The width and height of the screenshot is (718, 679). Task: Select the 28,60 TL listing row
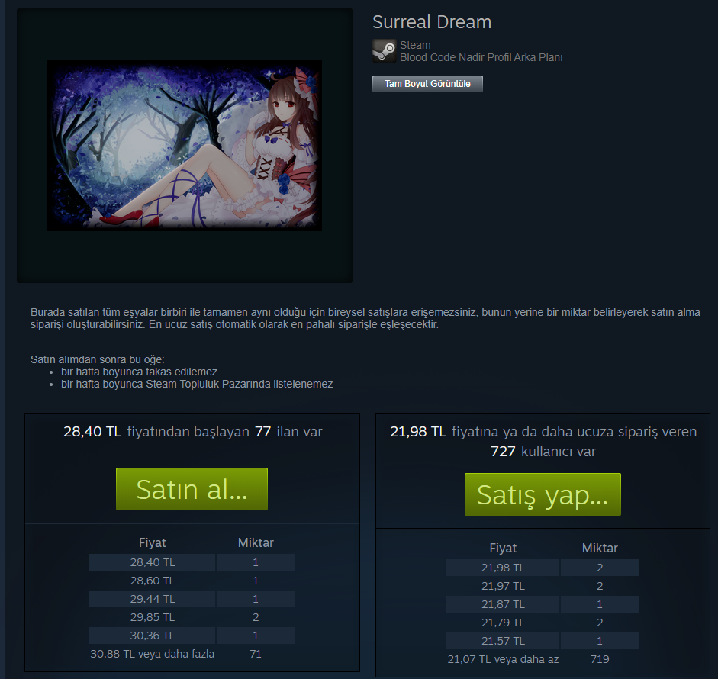pyautogui.click(x=192, y=581)
